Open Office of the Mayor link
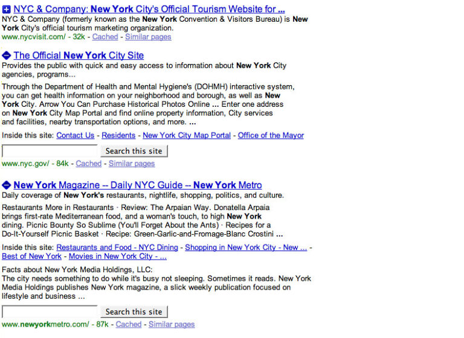This screenshot has height=338, width=464. click(271, 135)
